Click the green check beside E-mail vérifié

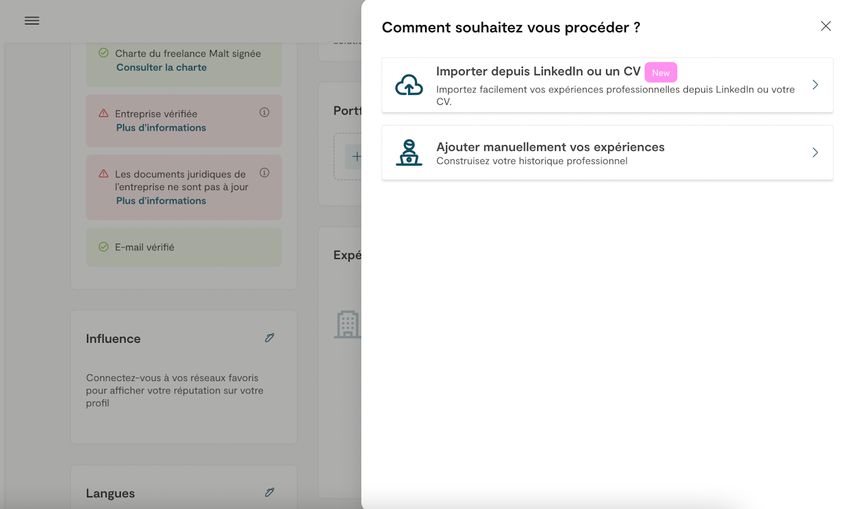(x=104, y=247)
